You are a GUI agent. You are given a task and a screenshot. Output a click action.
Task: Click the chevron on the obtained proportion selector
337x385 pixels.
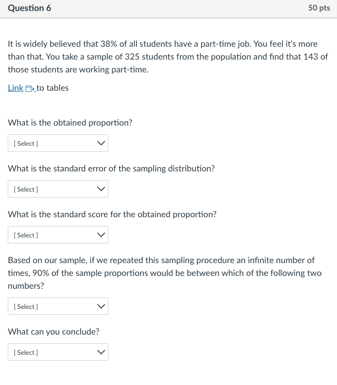click(x=101, y=143)
